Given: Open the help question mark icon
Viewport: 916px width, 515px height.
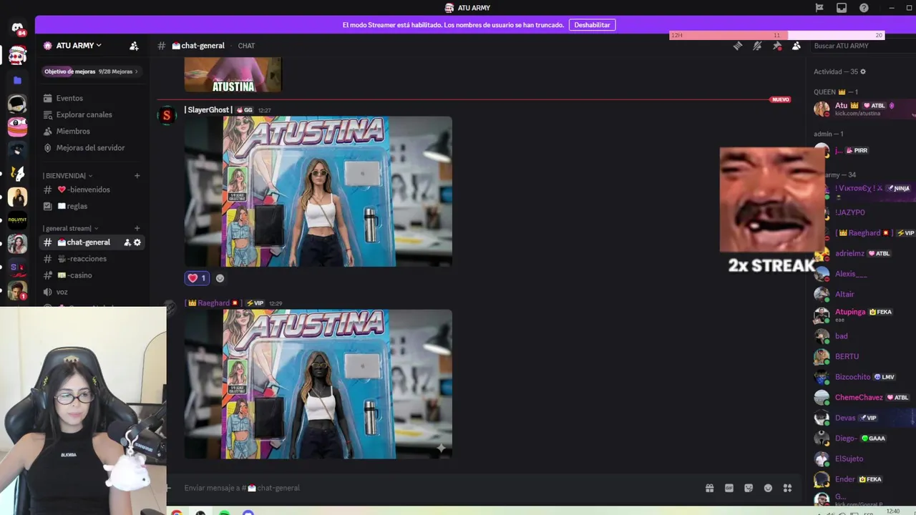Looking at the screenshot, I should pos(864,8).
